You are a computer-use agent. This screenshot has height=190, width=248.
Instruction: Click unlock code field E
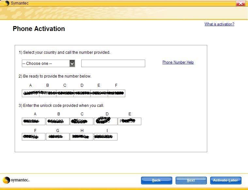click(130, 122)
